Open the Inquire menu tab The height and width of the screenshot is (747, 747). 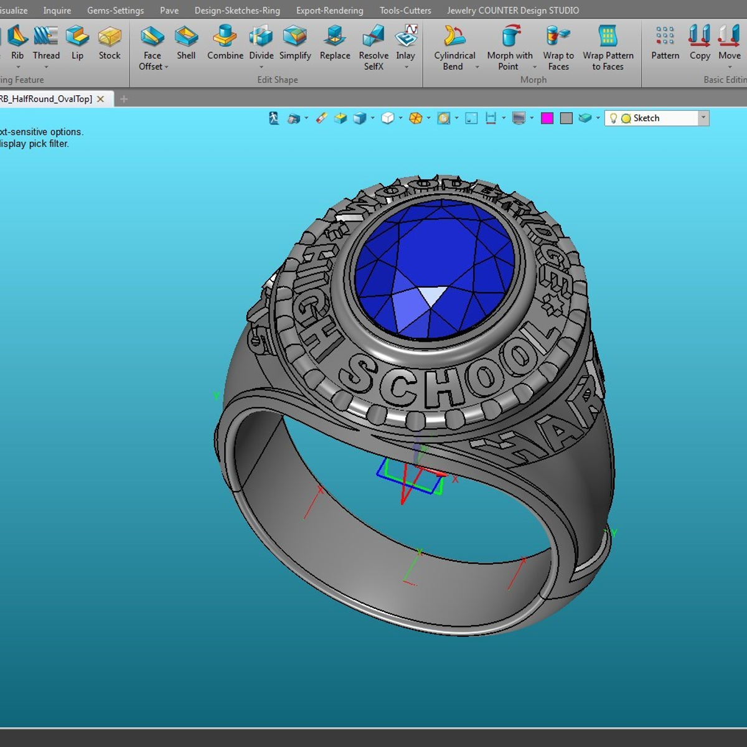[57, 11]
